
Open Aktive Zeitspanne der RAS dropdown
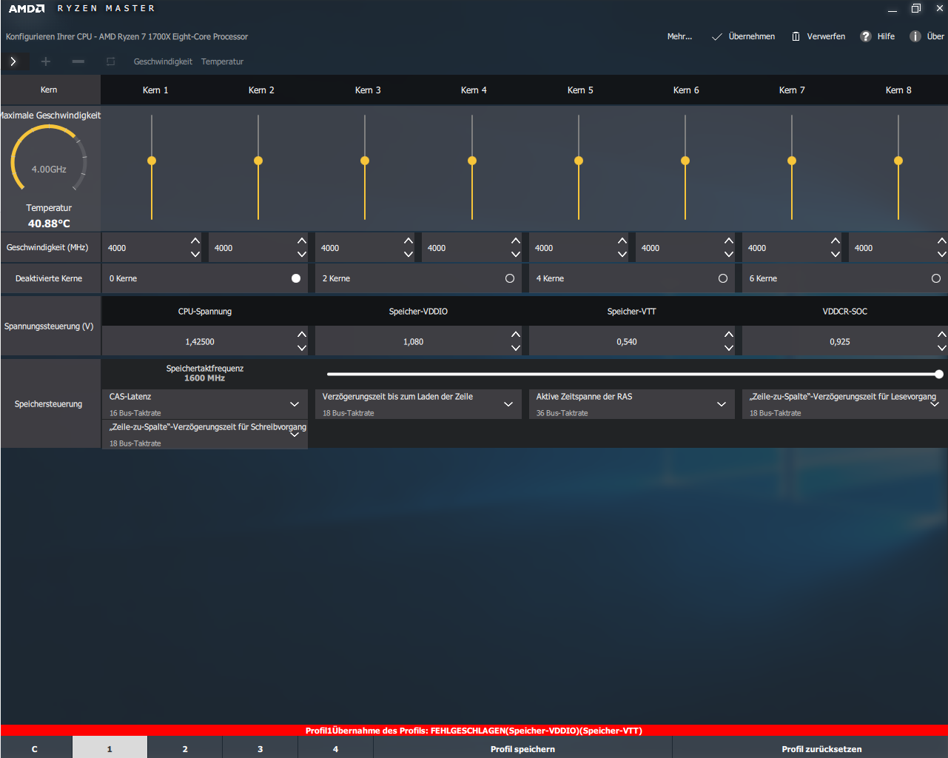tap(631, 404)
